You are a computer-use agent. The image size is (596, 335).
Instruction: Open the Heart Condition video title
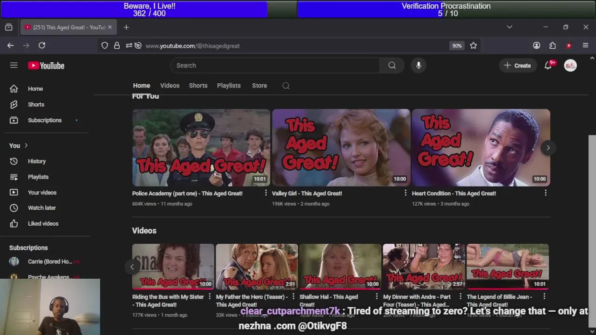[x=454, y=194]
